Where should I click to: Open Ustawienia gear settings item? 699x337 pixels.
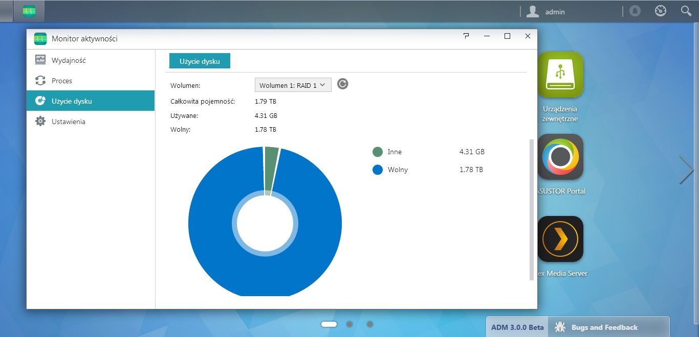(x=91, y=122)
